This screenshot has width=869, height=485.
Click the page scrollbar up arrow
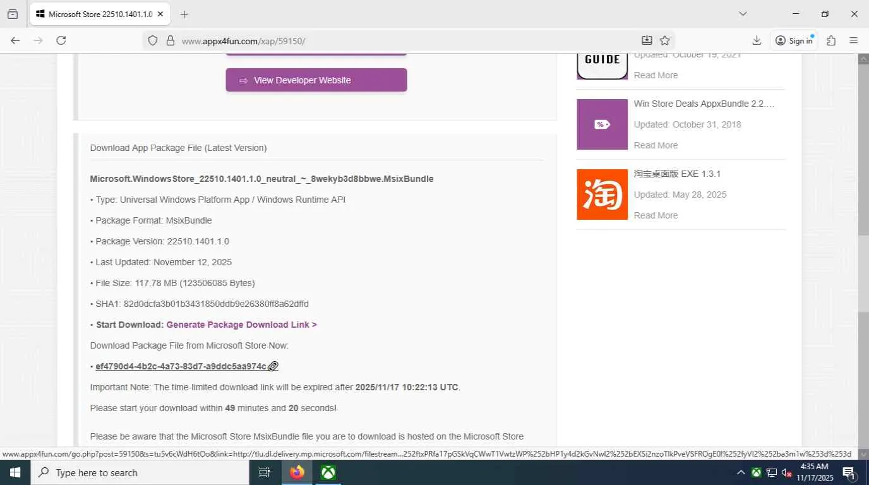pyautogui.click(x=863, y=59)
